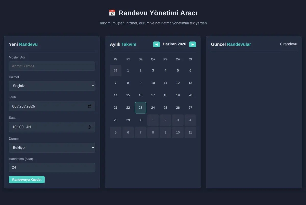Select day 21 in the calendar
Viewport: 306px width, 205px height.
[x=116, y=108]
